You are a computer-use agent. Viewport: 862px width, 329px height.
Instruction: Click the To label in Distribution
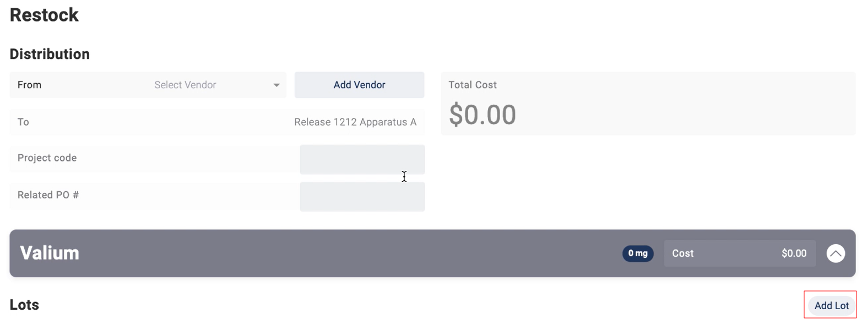[23, 122]
